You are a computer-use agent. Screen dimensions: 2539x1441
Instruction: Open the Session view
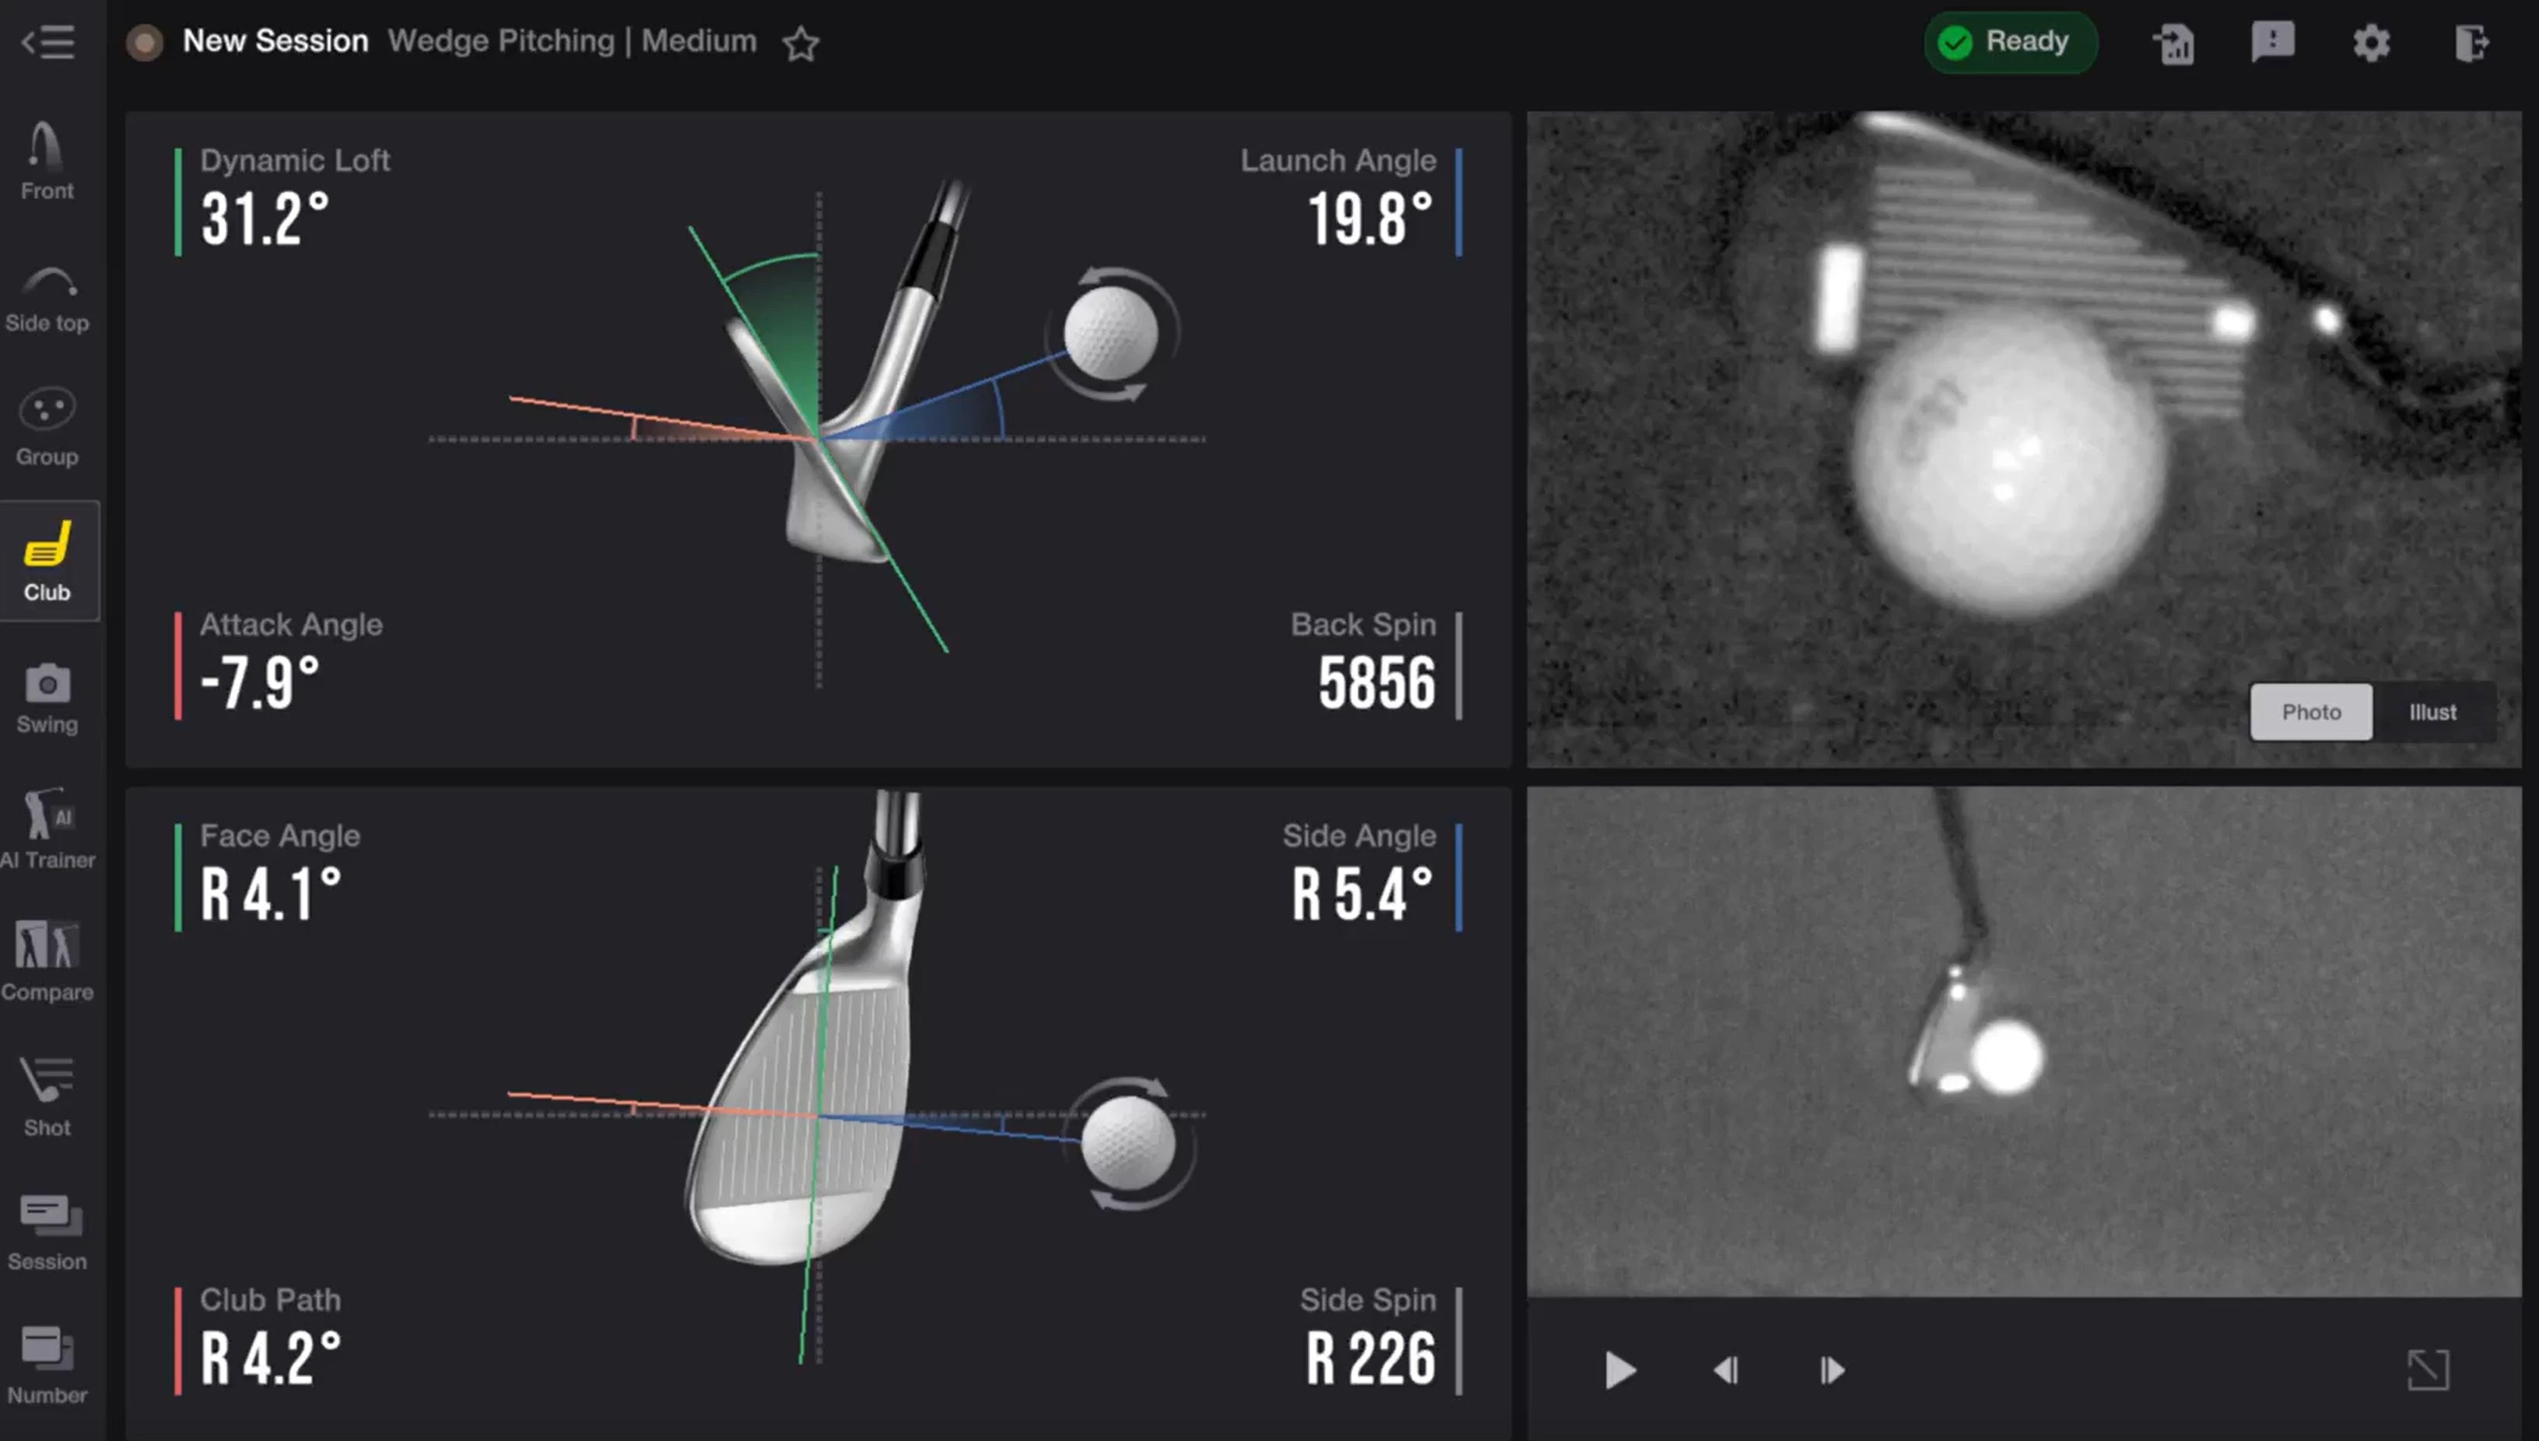coord(47,1232)
